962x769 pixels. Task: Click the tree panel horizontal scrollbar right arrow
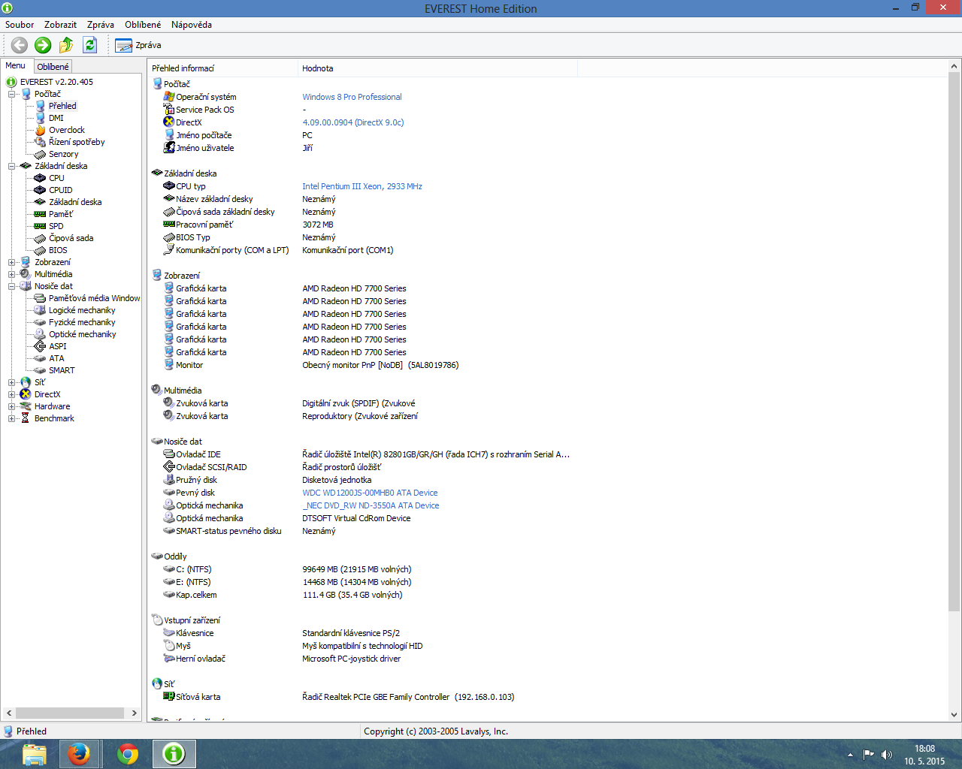click(x=135, y=713)
